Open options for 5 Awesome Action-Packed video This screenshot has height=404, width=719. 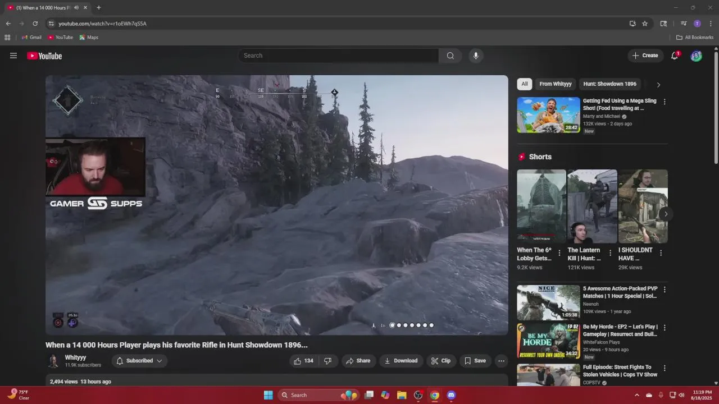point(665,290)
